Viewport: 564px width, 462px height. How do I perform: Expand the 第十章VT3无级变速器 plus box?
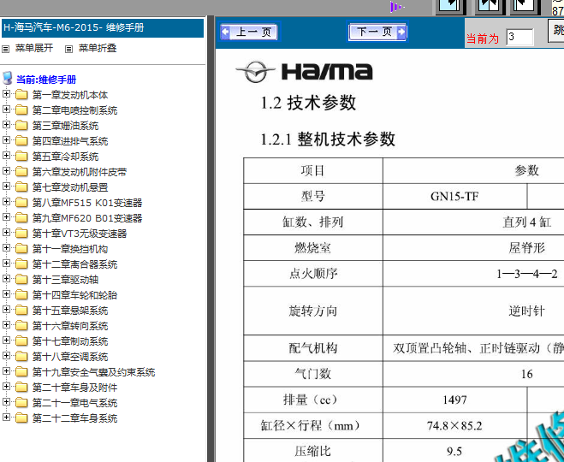[x=6, y=233]
